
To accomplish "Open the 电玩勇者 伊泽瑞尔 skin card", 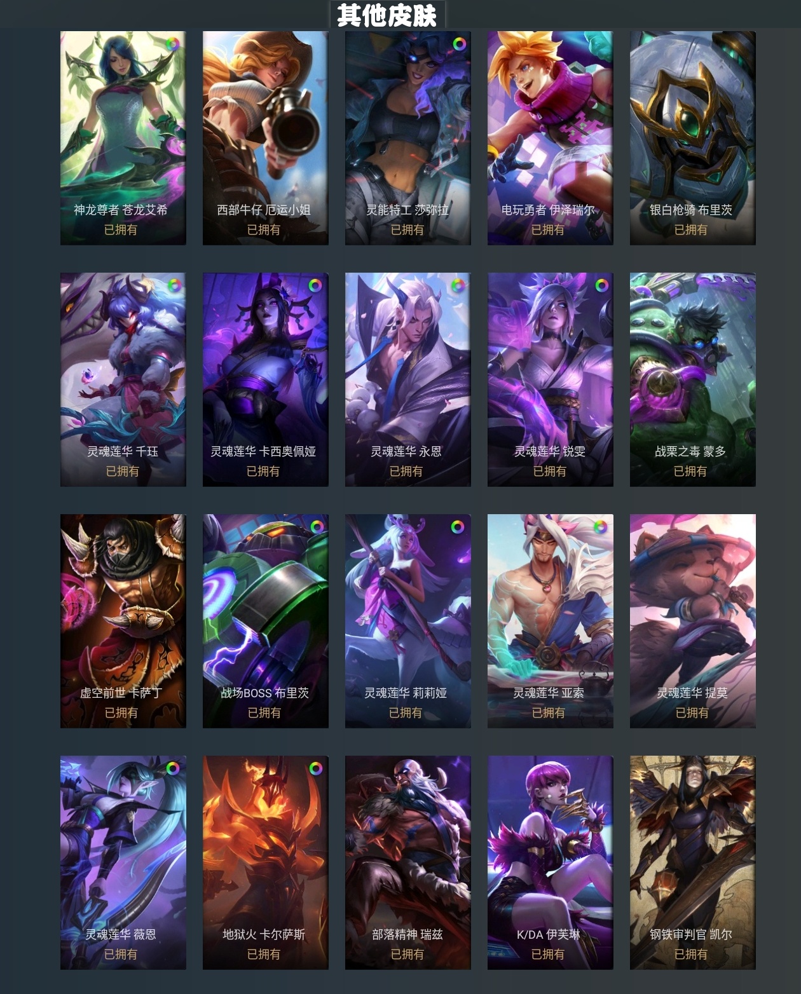I will pos(551,138).
